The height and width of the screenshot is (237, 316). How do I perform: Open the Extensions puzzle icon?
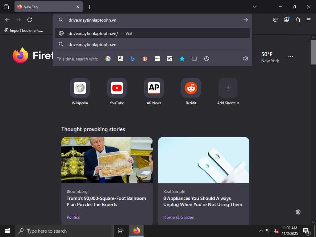[297, 20]
